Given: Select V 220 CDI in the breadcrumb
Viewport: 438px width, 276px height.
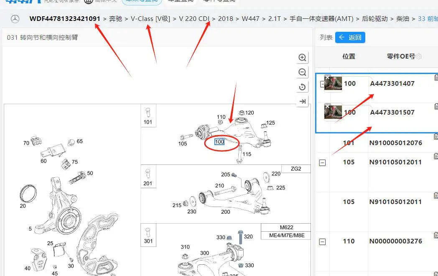Looking at the screenshot, I should pyautogui.click(x=194, y=19).
